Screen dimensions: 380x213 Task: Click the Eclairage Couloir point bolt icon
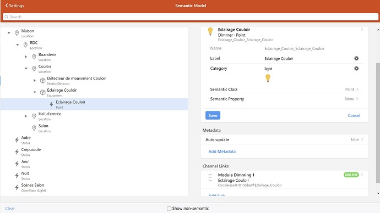point(51,104)
